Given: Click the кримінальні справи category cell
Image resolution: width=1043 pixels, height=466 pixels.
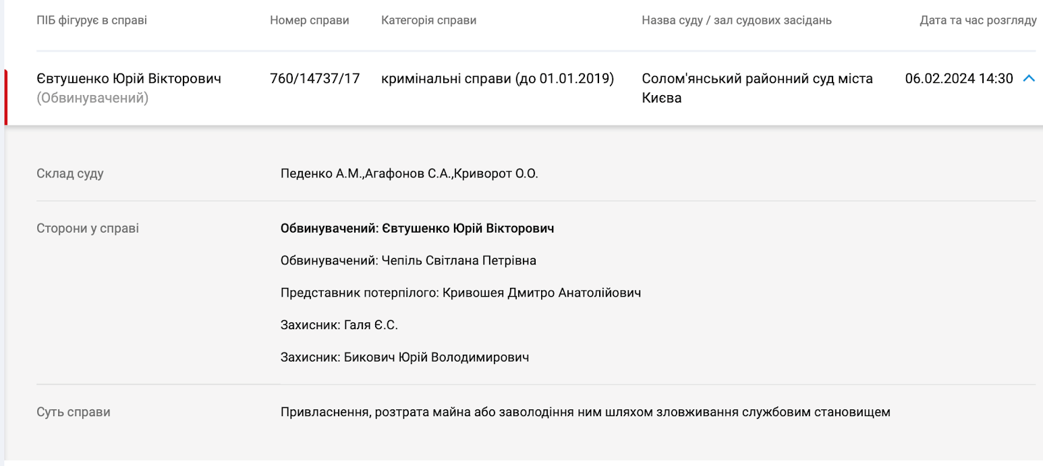Looking at the screenshot, I should [x=498, y=79].
